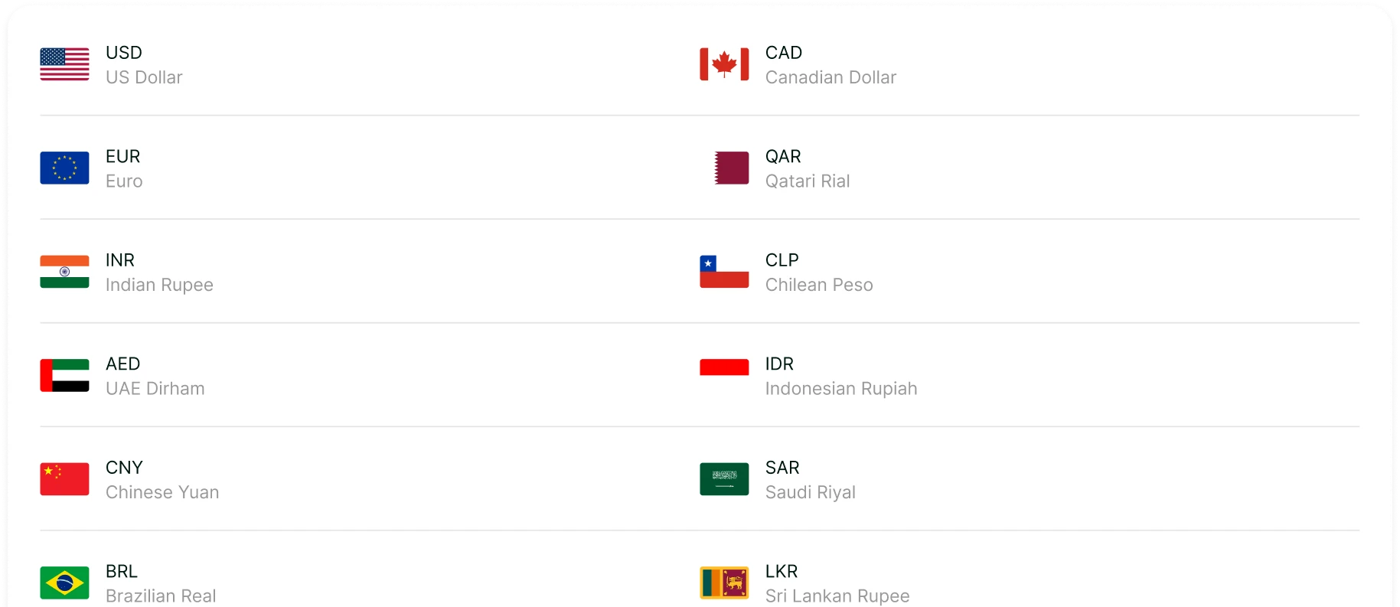
Task: Click the UAE flag icon
Action: click(64, 375)
